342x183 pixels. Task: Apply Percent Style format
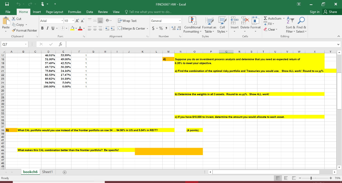tap(161, 28)
